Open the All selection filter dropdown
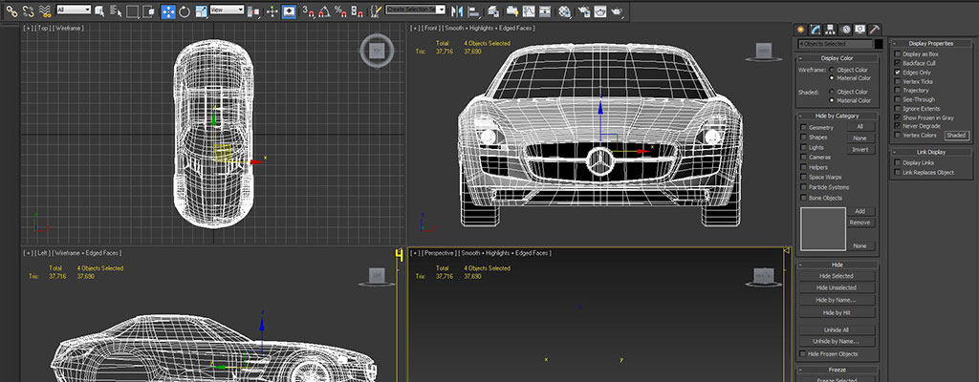The width and height of the screenshot is (979, 382). [74, 10]
